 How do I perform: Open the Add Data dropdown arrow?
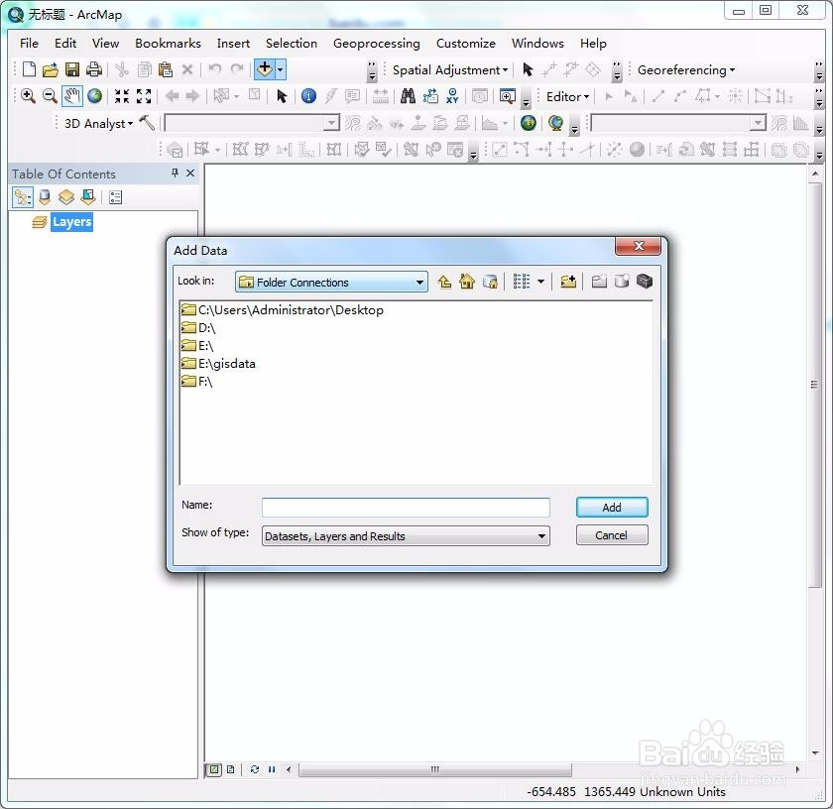[x=281, y=69]
